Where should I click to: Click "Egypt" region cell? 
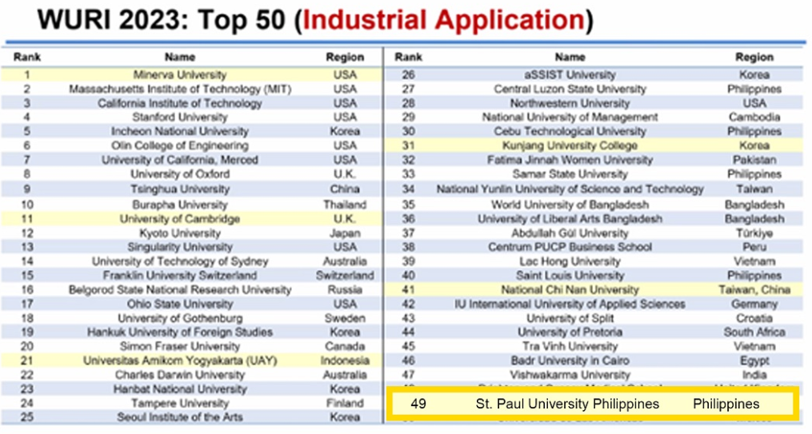754,360
